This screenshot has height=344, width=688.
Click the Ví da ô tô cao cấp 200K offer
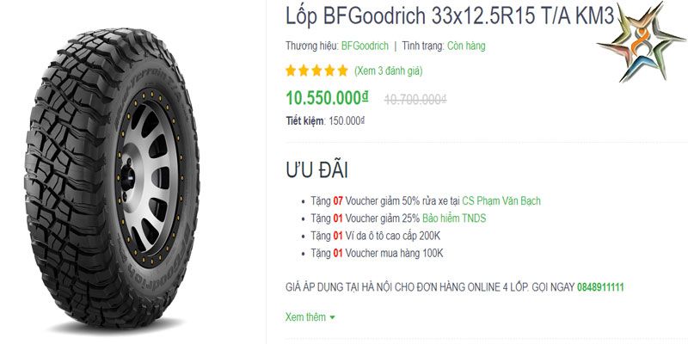[x=393, y=236]
